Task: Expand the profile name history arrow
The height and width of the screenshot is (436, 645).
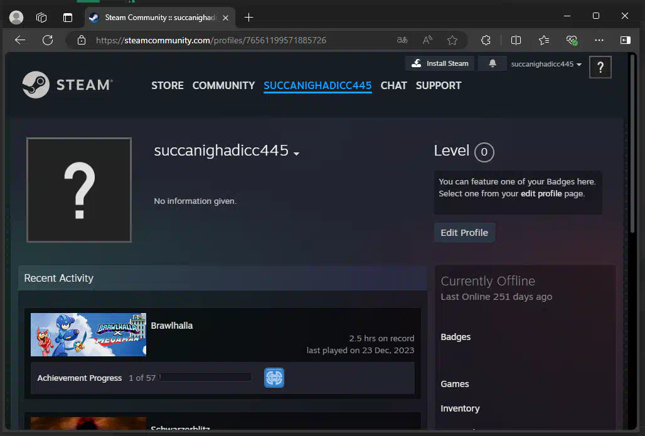Action: [296, 154]
